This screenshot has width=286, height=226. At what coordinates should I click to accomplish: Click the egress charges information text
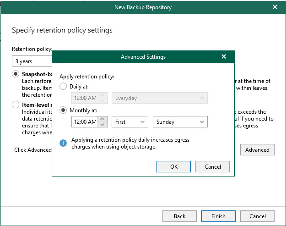click(130, 143)
